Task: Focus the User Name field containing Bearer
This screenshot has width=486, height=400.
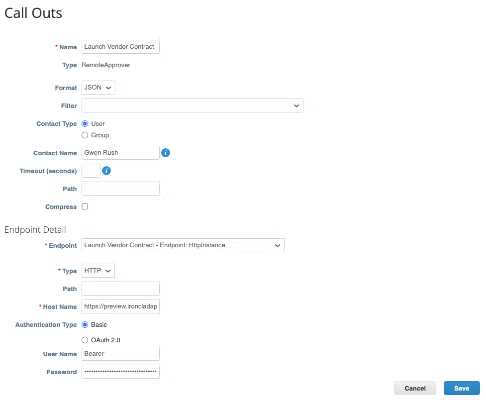Action: click(x=120, y=354)
